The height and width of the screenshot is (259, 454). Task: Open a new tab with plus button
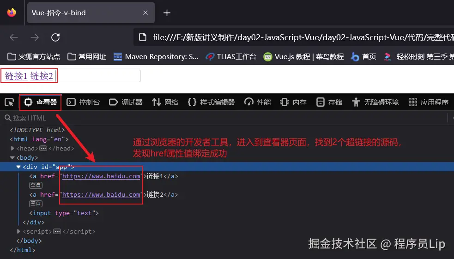point(167,13)
